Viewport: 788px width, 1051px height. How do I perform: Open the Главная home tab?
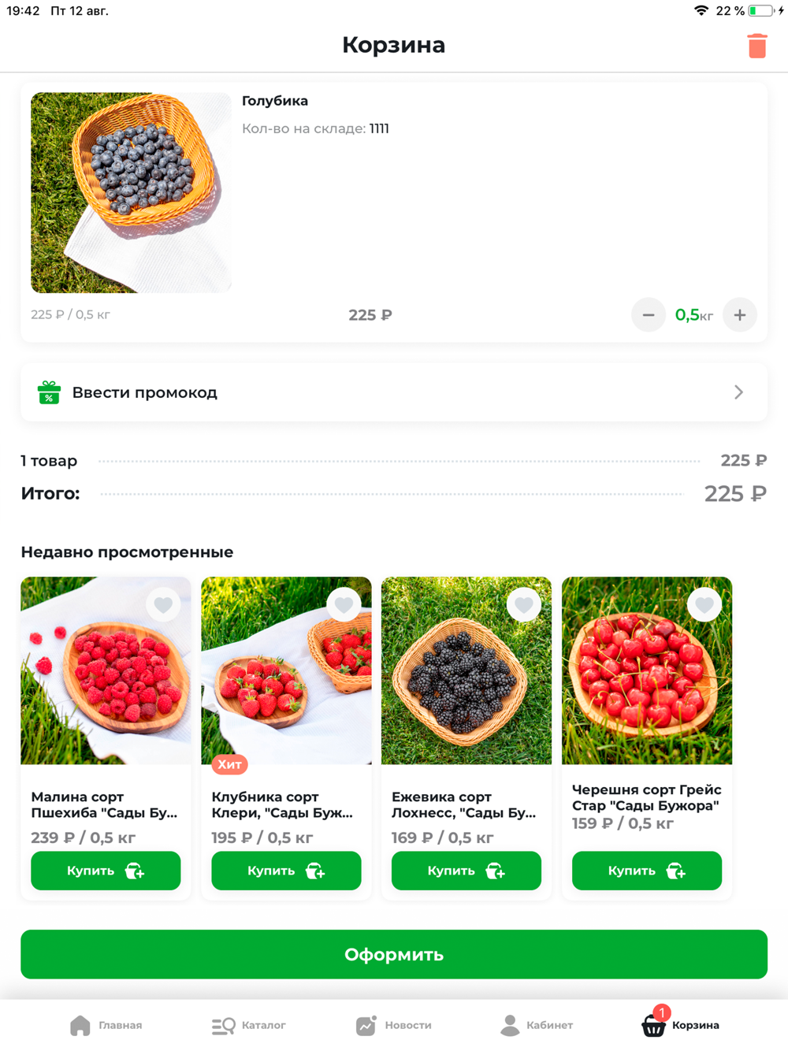[x=106, y=1025]
